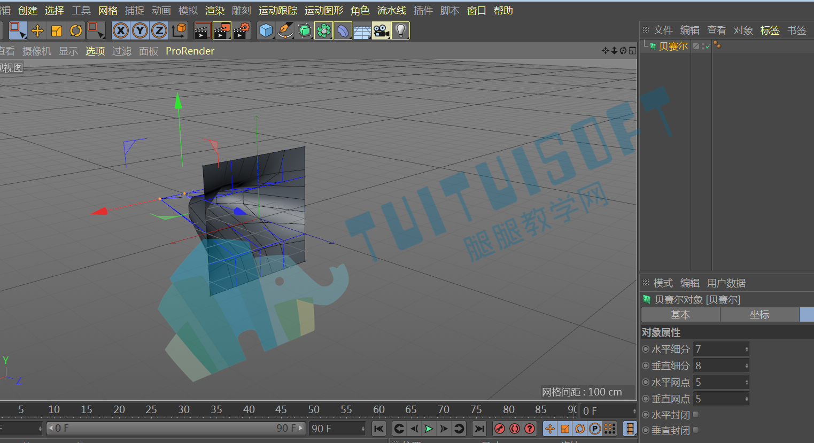
Task: Toggle the Y axis lock
Action: (140, 30)
